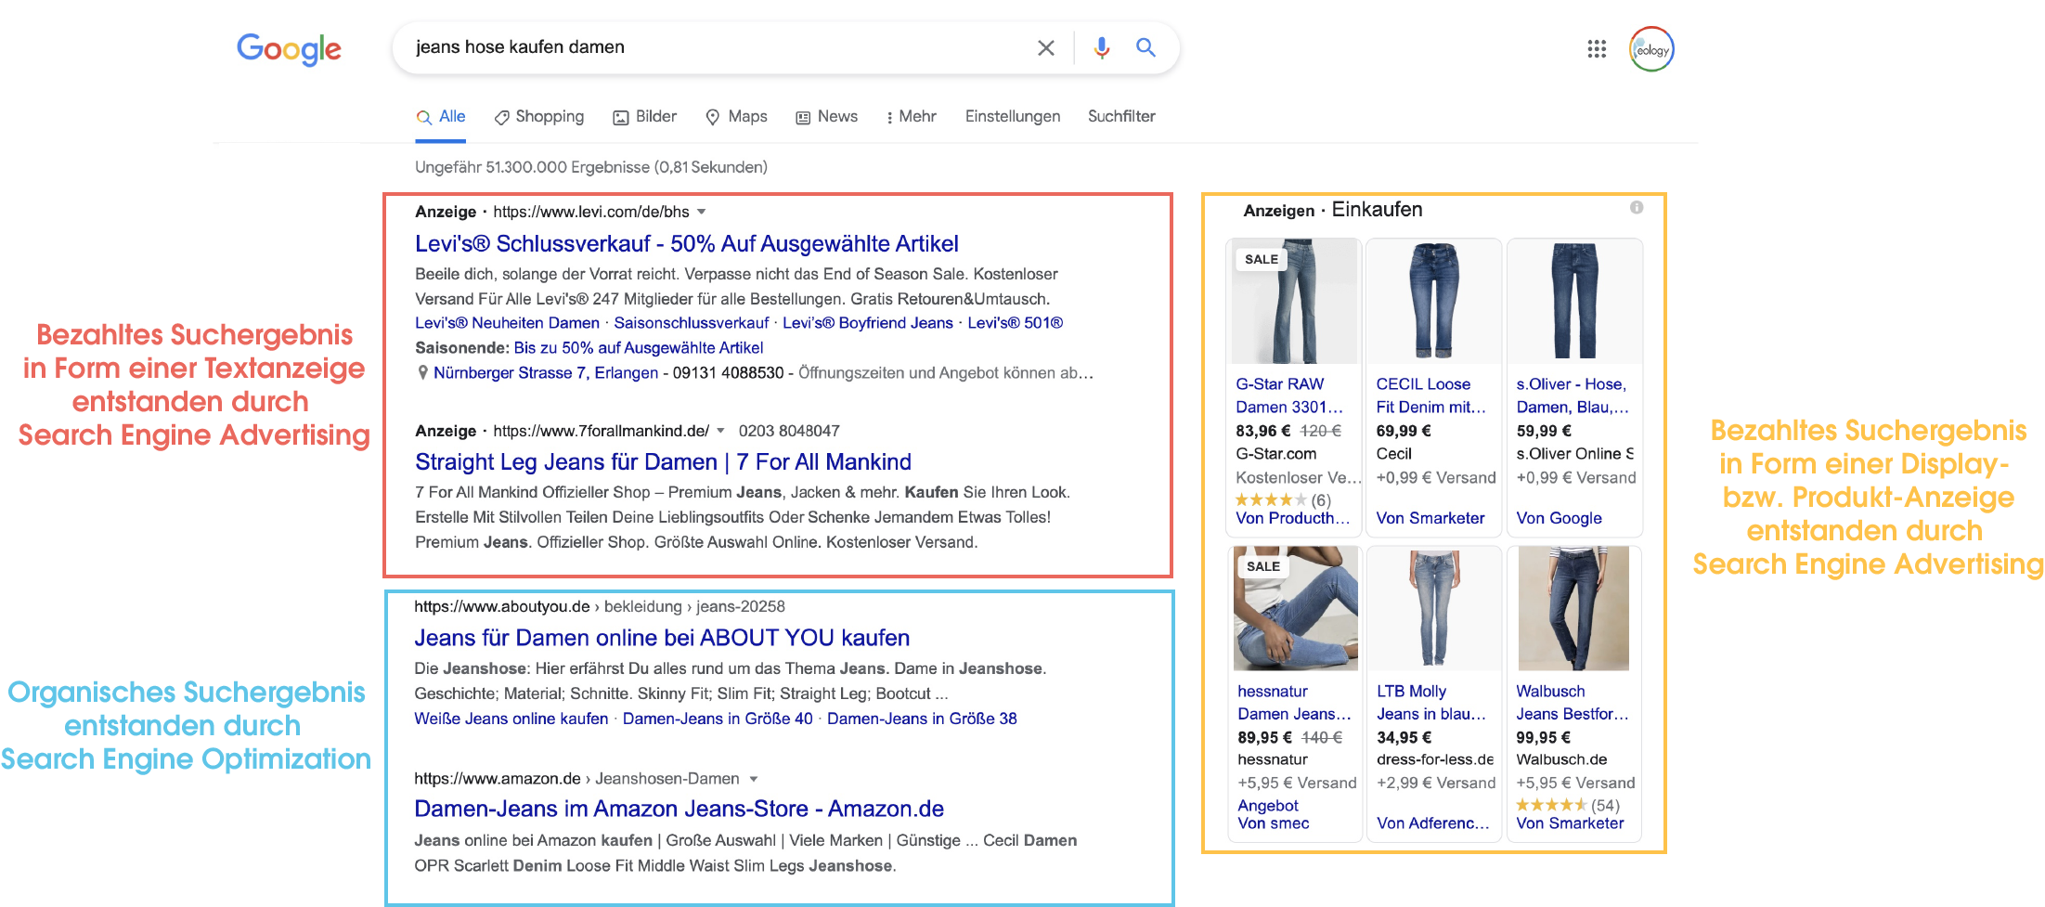This screenshot has height=907, width=2045.
Task: Click the aboutyou.de breadcrumb URL
Action: [x=600, y=606]
